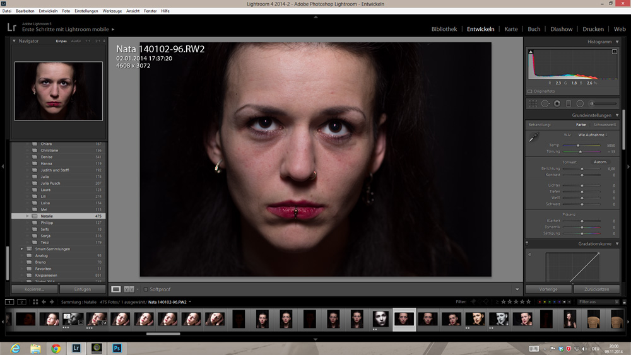Click the Zurücksetzen button
The image size is (631, 355).
point(596,289)
